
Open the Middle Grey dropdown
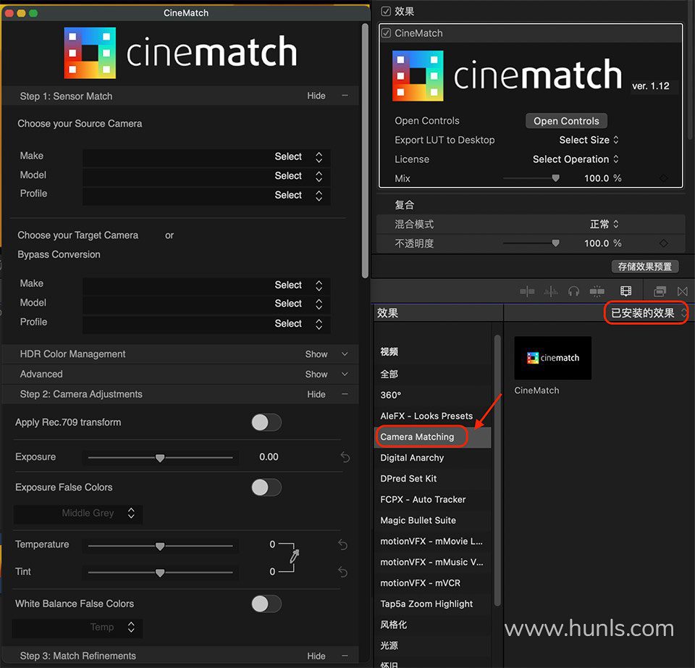[78, 514]
